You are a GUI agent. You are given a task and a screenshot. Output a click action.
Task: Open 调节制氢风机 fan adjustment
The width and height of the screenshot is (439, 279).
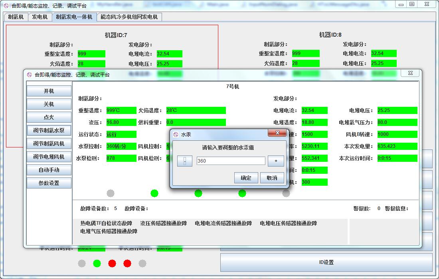49,144
